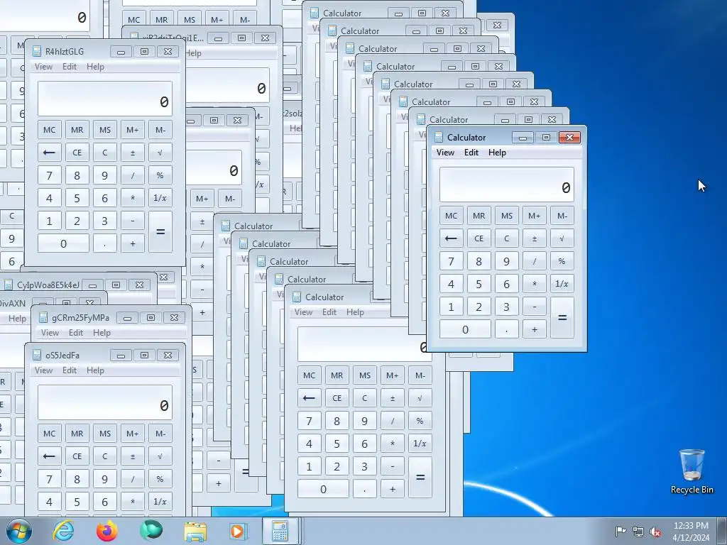Launch Firefox from taskbar

click(x=106, y=531)
